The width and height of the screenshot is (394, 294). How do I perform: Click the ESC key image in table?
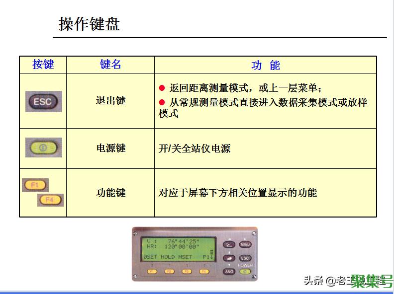(x=44, y=102)
